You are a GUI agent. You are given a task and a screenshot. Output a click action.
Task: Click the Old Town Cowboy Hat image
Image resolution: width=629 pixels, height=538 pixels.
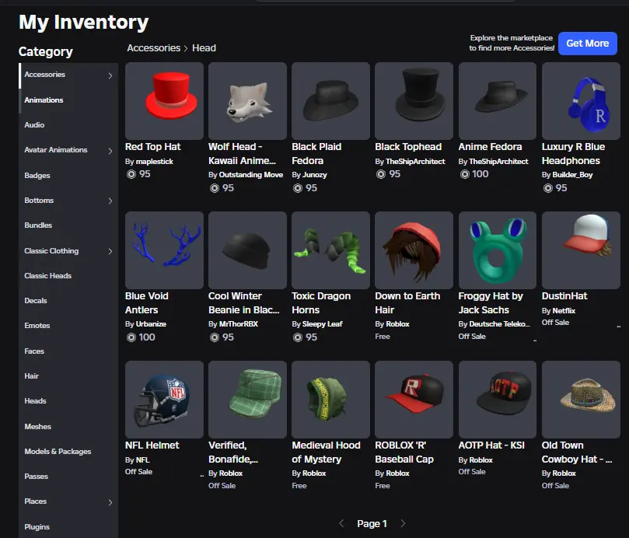click(581, 400)
